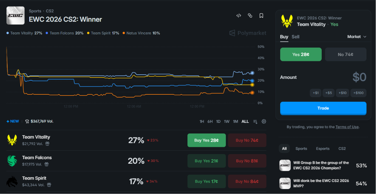
Task: Open the Market order type dropdown
Action: pyautogui.click(x=357, y=37)
